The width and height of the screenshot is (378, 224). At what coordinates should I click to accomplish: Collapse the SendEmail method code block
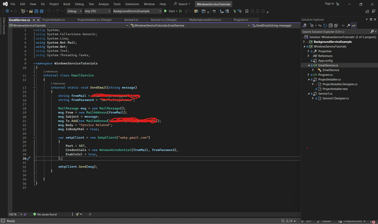[x=35, y=87]
